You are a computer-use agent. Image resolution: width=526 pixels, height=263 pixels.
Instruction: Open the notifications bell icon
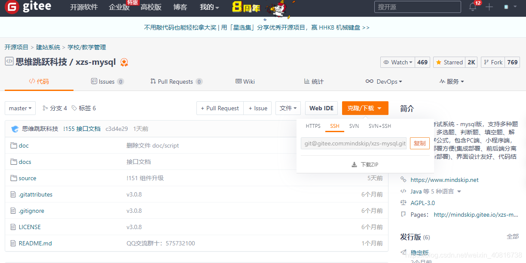[473, 7]
